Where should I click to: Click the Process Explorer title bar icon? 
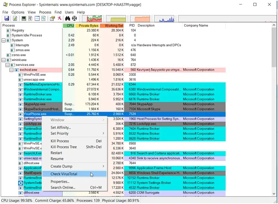tap(5, 4)
